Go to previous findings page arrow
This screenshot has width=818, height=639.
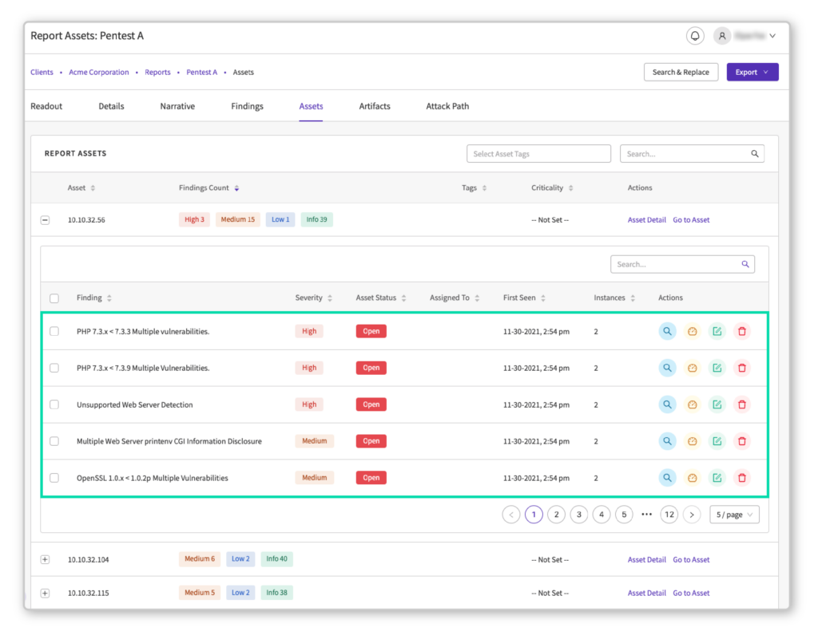511,515
